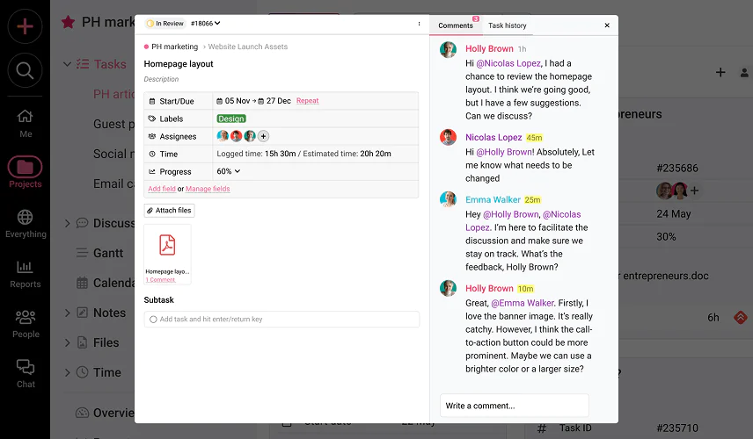Open task three-dot options menu

coord(419,24)
